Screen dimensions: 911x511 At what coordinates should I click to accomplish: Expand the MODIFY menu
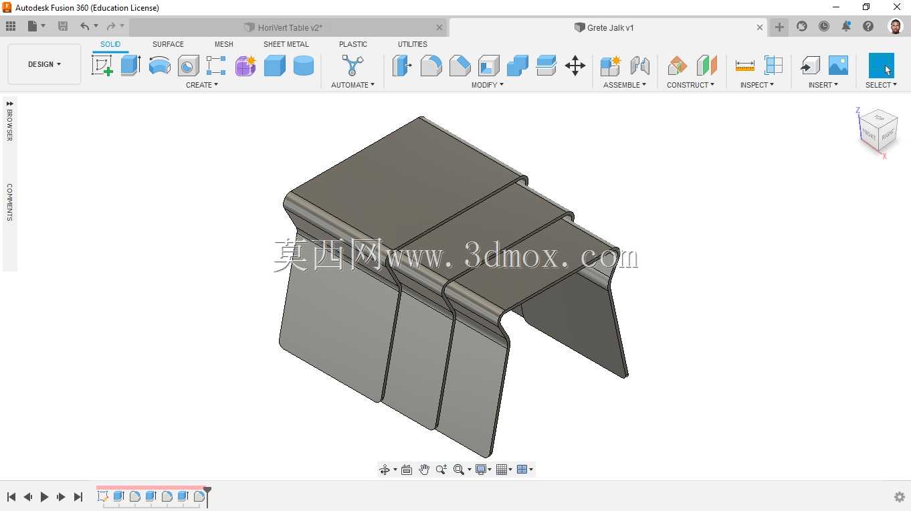point(488,85)
